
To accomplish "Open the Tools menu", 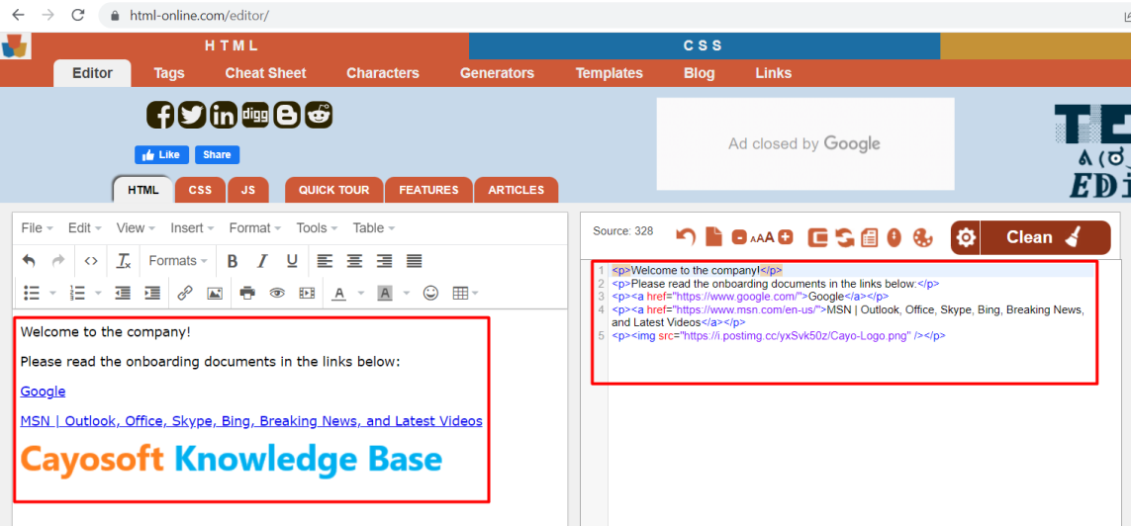I will tap(317, 227).
